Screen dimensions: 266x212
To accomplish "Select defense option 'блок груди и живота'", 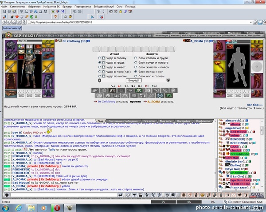I will click(136, 63).
